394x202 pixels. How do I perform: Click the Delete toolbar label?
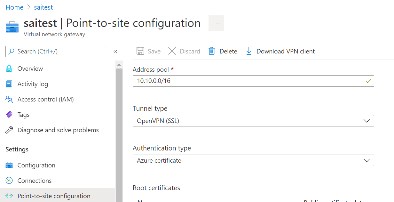point(228,51)
